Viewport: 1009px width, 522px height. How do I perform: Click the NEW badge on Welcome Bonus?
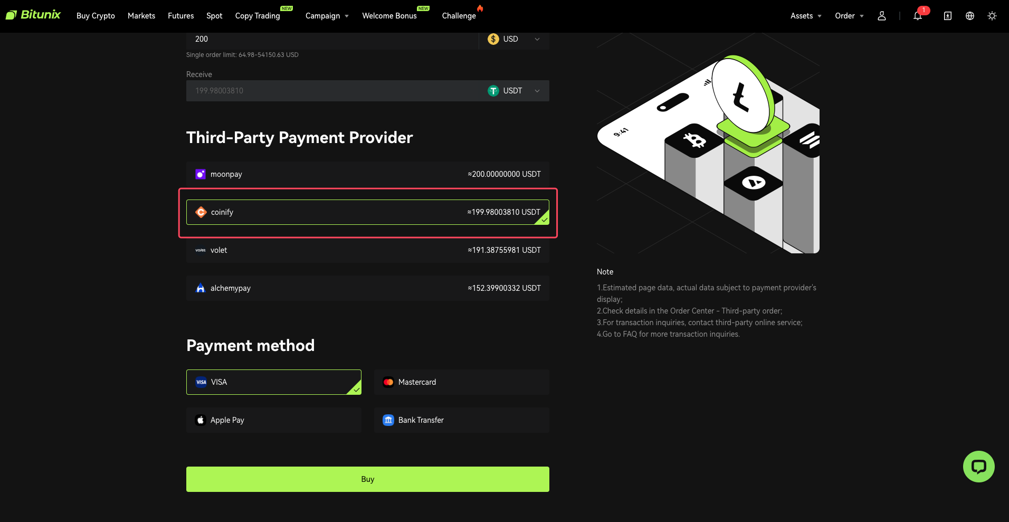click(423, 8)
